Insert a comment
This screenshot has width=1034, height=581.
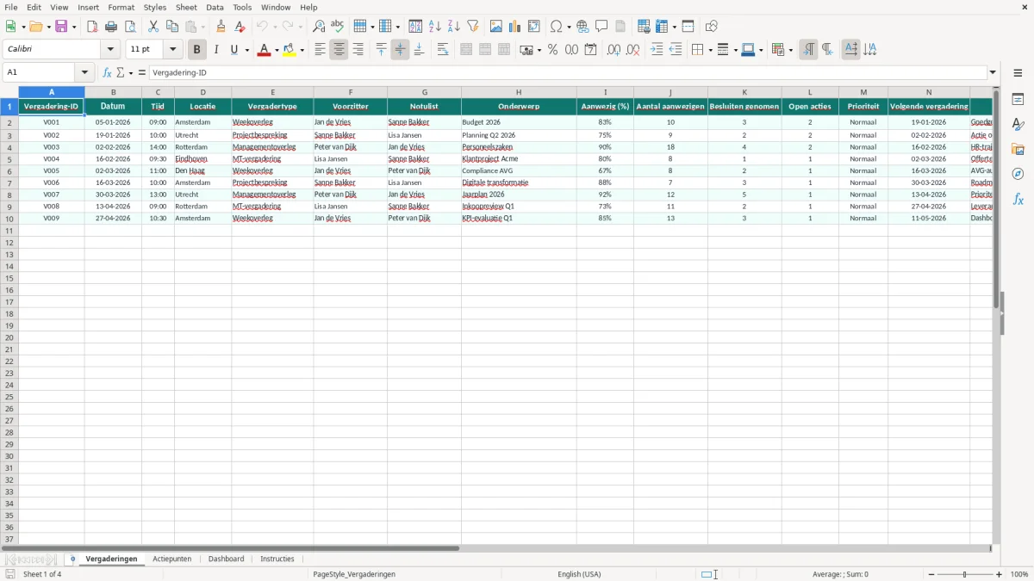(x=601, y=27)
